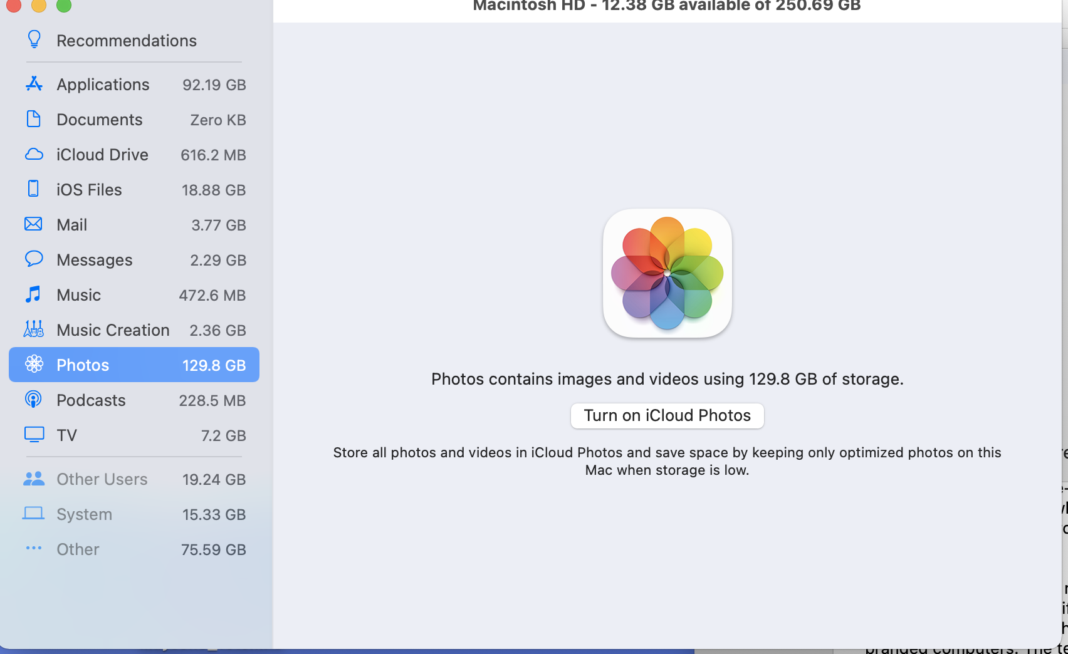Click the 75.59 GB Other size
Viewport: 1068px width, 654px height.
214,549
